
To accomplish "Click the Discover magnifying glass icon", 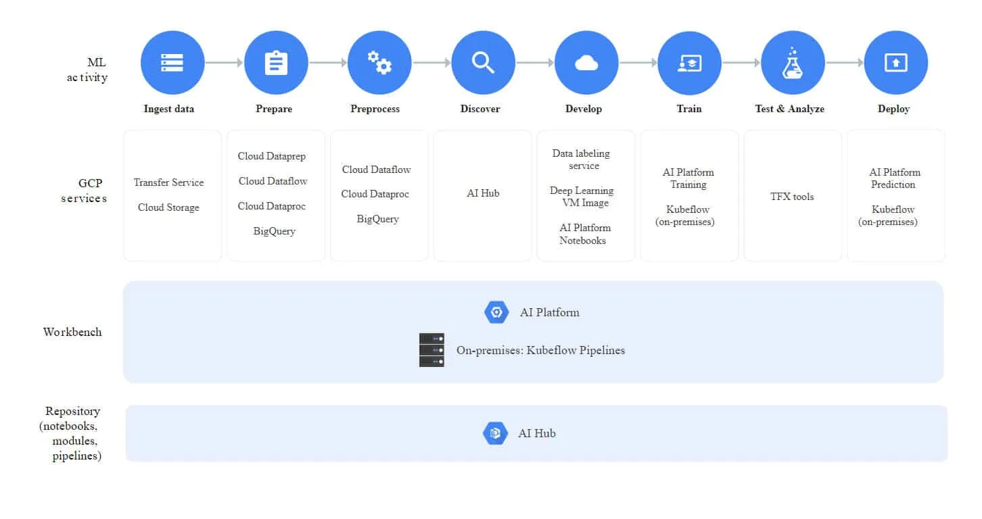I will tap(483, 61).
